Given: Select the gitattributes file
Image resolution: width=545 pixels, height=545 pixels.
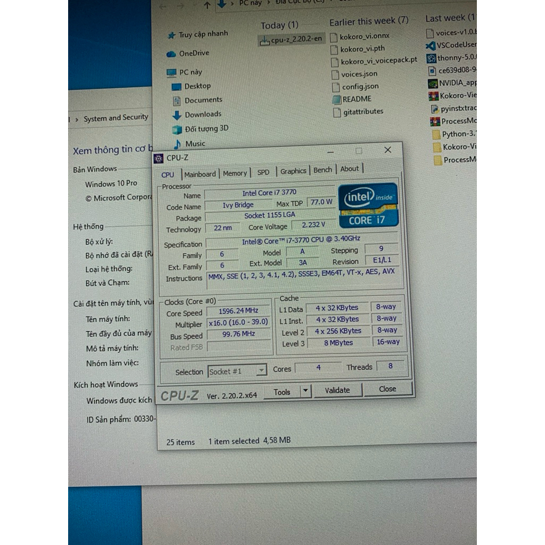Looking at the screenshot, I should [359, 112].
